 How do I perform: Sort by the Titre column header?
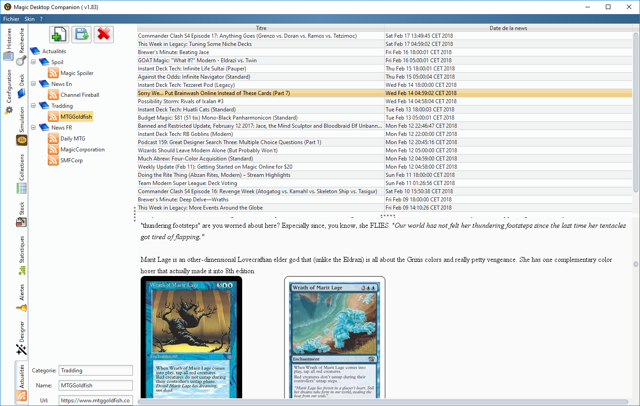[261, 28]
